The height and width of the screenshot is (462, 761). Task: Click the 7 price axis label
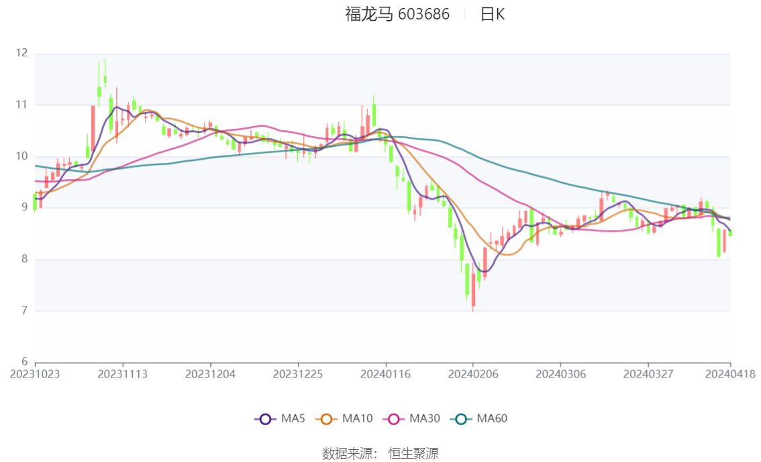pos(24,310)
